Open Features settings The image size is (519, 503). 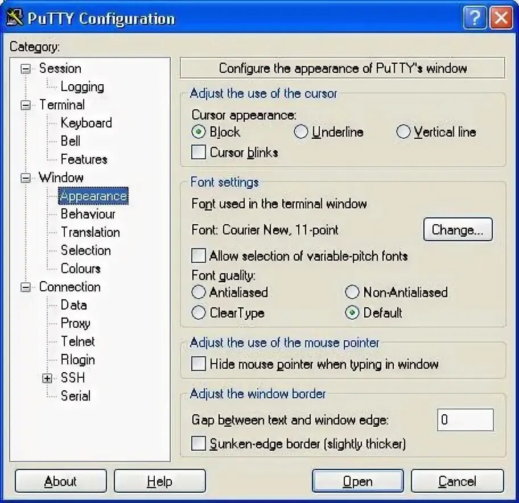pyautogui.click(x=84, y=159)
